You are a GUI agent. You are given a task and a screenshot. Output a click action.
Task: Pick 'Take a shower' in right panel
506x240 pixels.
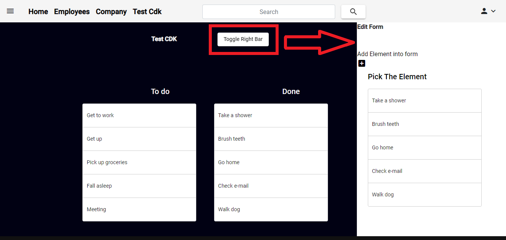point(425,100)
